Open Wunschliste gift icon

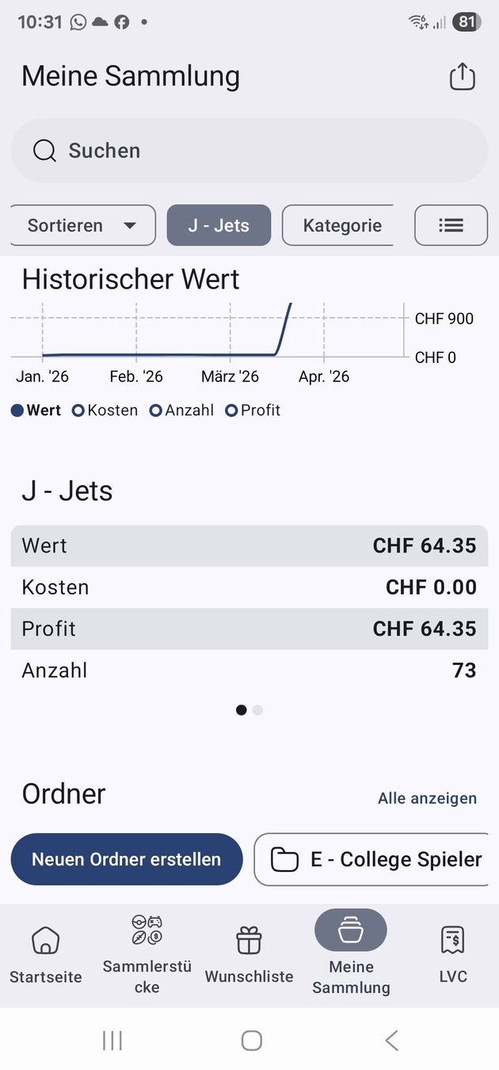click(x=249, y=940)
